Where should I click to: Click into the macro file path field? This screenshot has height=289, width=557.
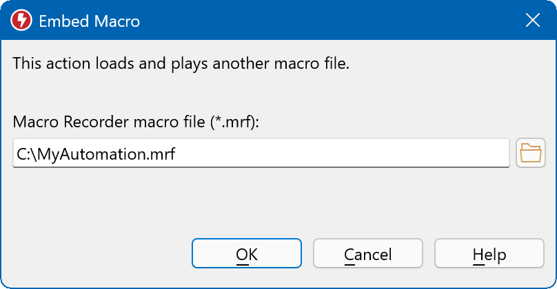click(x=261, y=153)
